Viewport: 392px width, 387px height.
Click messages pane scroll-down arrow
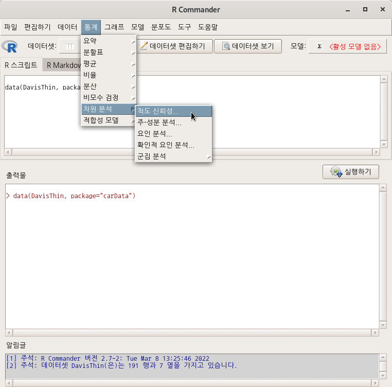pyautogui.click(x=383, y=375)
